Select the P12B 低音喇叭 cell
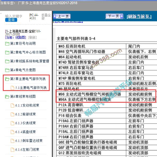 pos(91,110)
